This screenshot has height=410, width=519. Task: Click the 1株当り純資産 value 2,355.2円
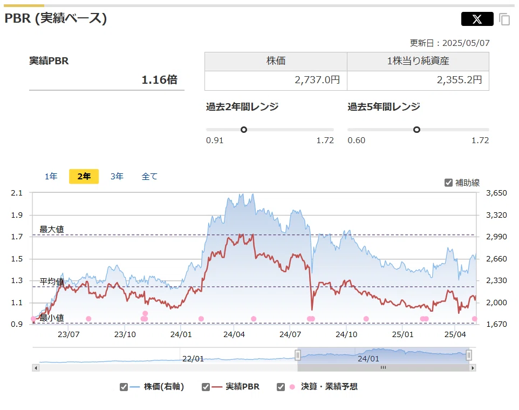pyautogui.click(x=459, y=80)
